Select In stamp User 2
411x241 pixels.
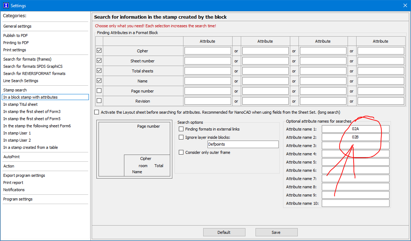[x=17, y=140]
